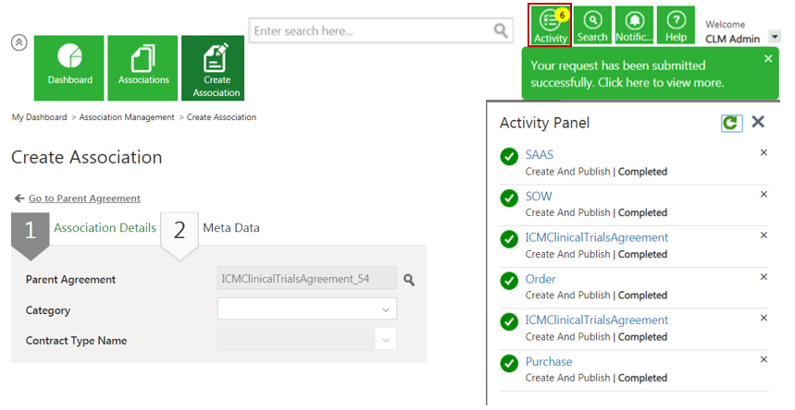This screenshot has width=795, height=410.
Task: Open the CLM Admin user menu arrow
Action: 775,37
